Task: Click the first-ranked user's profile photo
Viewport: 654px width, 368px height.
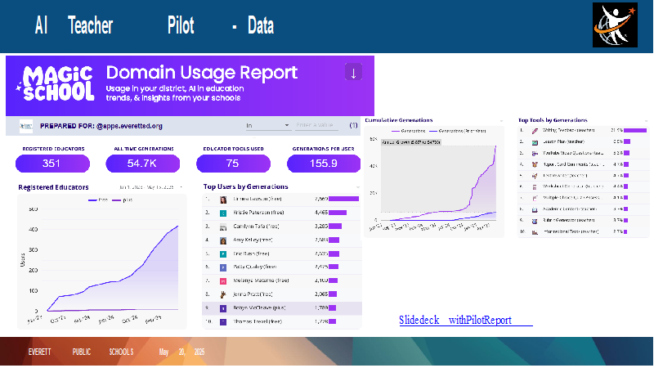Action: (x=223, y=200)
